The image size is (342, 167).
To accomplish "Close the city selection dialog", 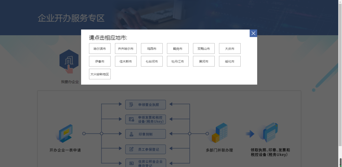I will tap(253, 33).
